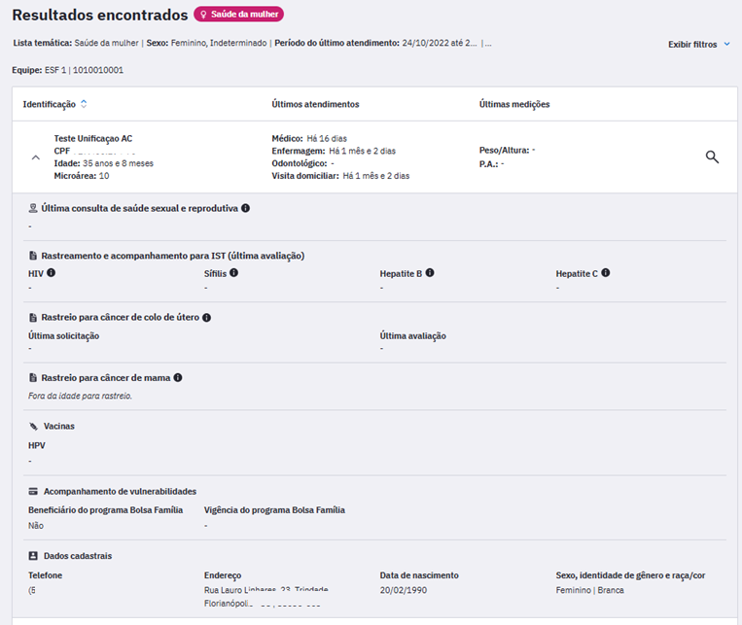Click the patient name Teste Unificaçao AC
Image resolution: width=742 pixels, height=625 pixels.
tap(92, 138)
